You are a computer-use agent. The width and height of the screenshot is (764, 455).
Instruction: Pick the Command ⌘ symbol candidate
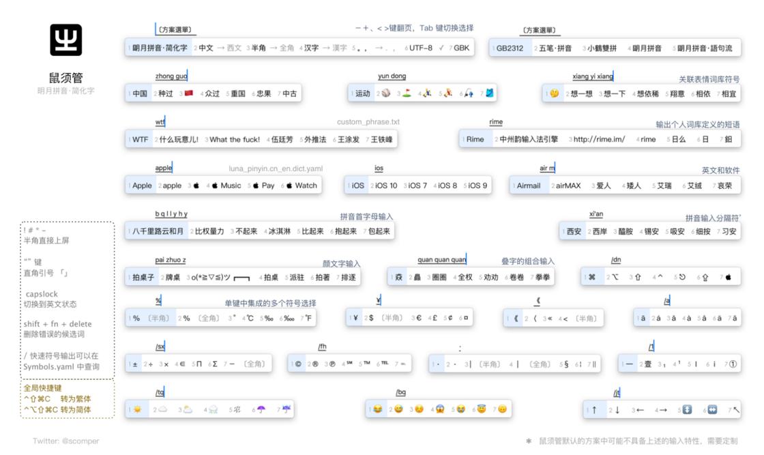(592, 277)
